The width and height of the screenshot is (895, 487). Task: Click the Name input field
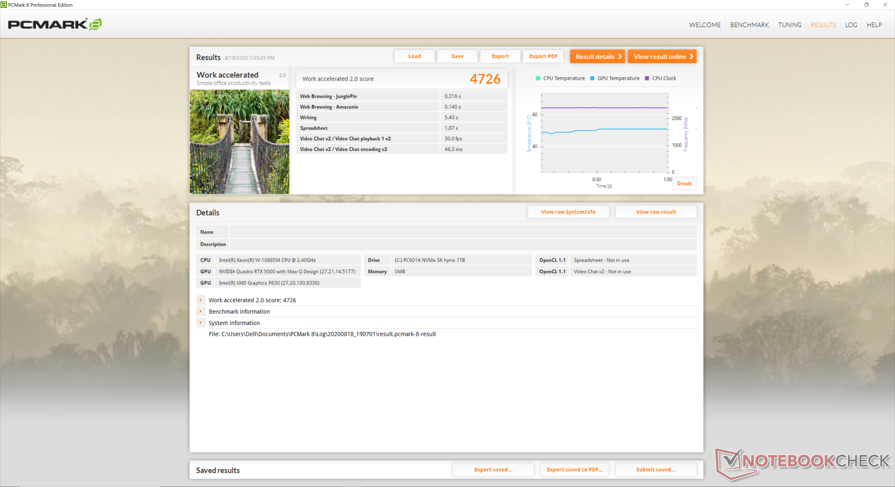pyautogui.click(x=463, y=232)
